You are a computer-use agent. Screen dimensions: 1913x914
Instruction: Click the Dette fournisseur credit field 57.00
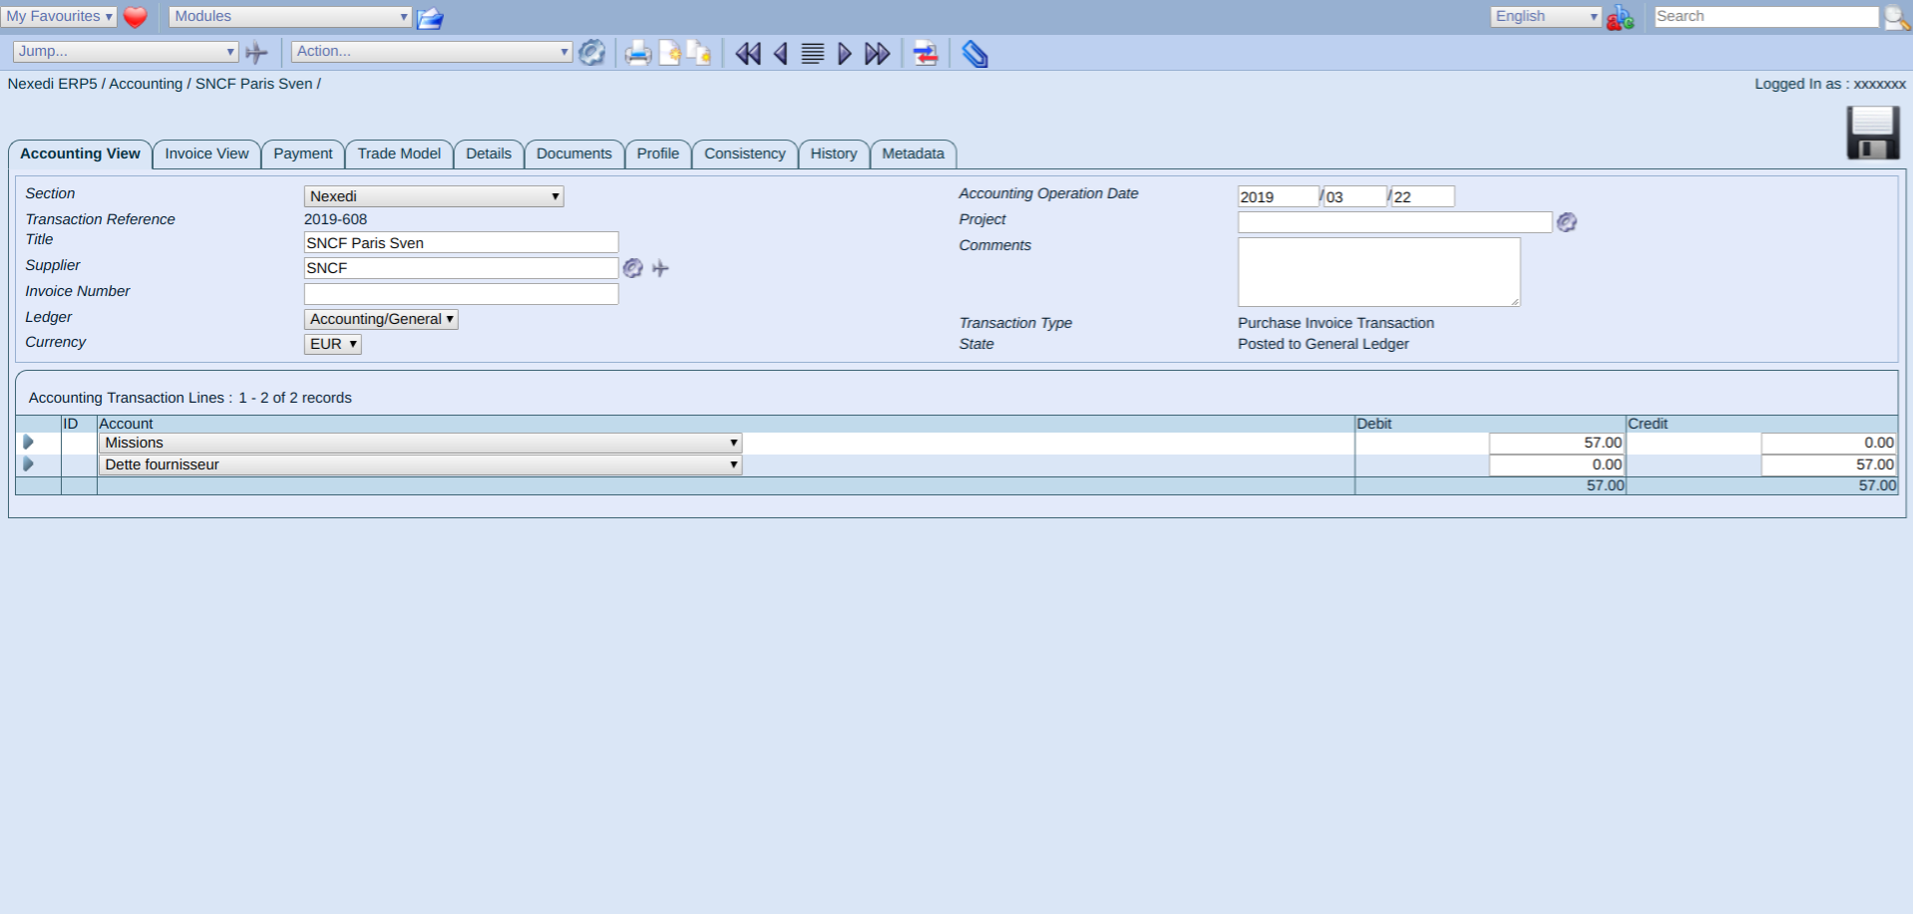click(x=1829, y=464)
